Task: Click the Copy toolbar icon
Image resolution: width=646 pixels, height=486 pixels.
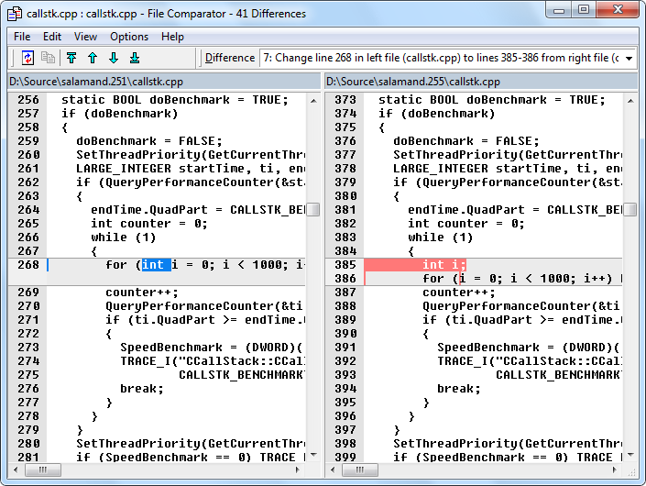Action: click(48, 58)
